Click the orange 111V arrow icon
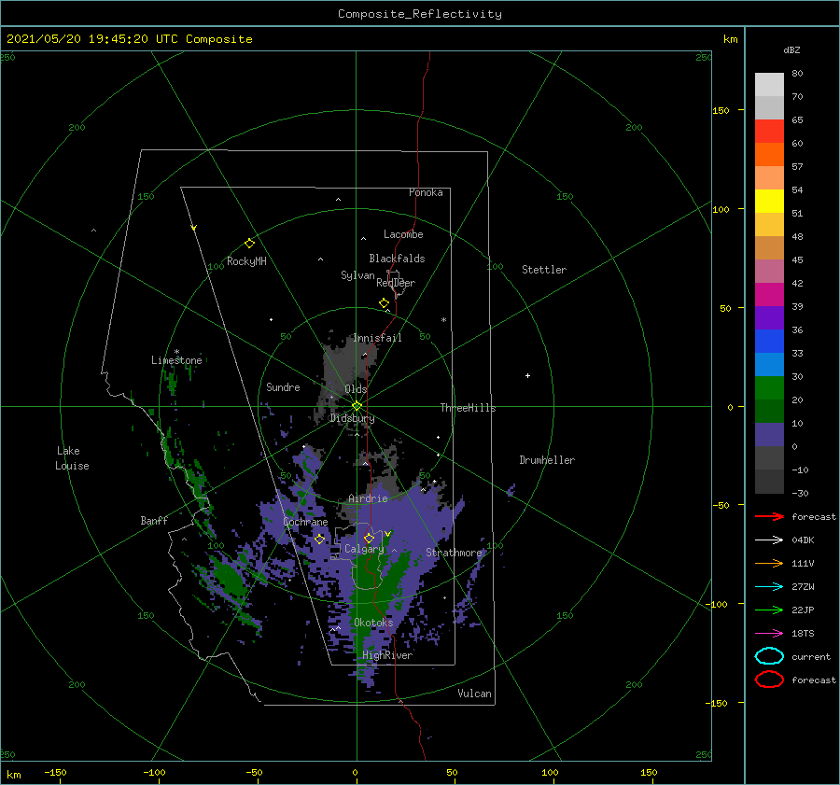The image size is (840, 785). [x=769, y=563]
